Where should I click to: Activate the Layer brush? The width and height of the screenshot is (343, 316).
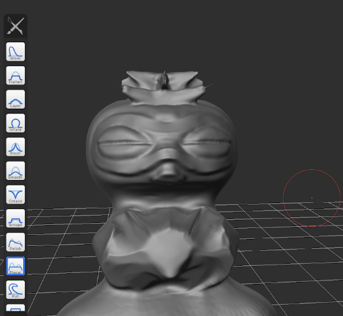click(15, 100)
